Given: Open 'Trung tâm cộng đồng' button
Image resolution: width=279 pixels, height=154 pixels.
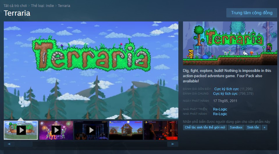Looking at the screenshot, I should 252,13.
